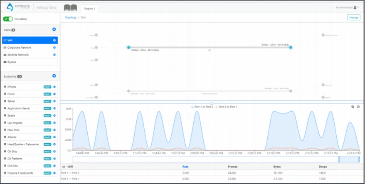The image size is (365, 184).
Task: Toggle Port 2 to Port 1 legend series
Action: coord(227,107)
